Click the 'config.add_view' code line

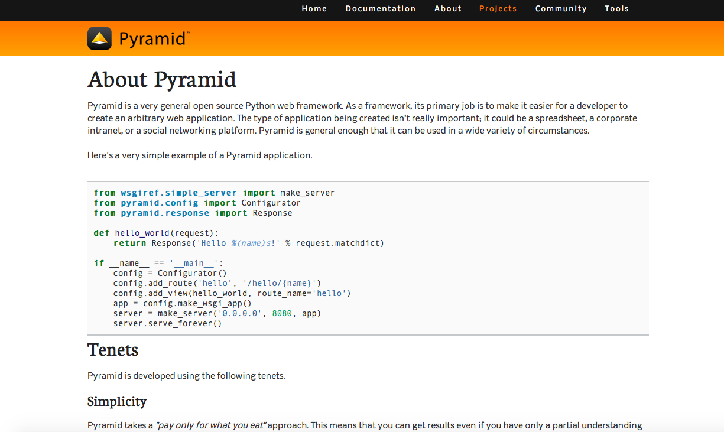tap(232, 293)
